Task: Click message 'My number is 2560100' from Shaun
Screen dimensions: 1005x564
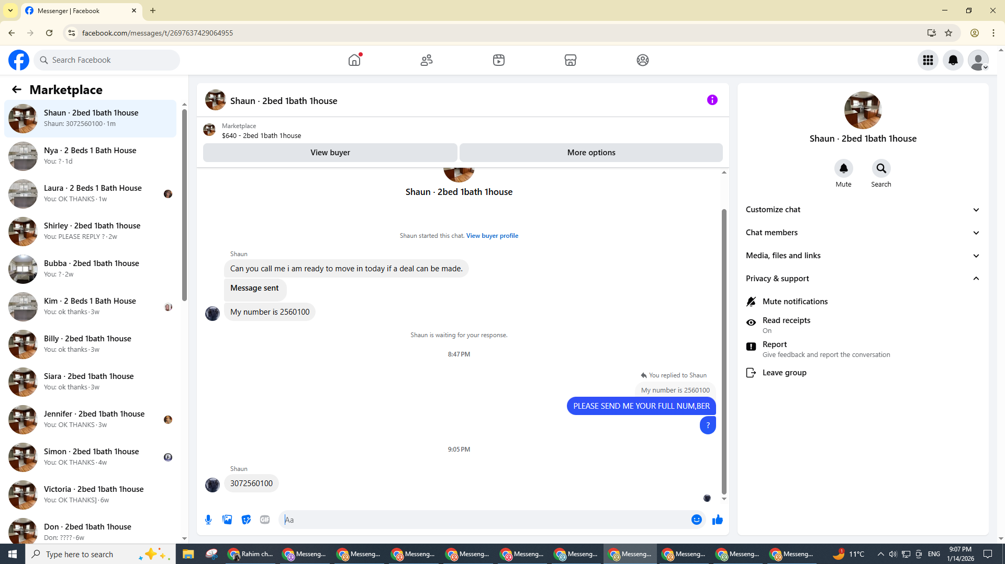Action: pyautogui.click(x=270, y=312)
